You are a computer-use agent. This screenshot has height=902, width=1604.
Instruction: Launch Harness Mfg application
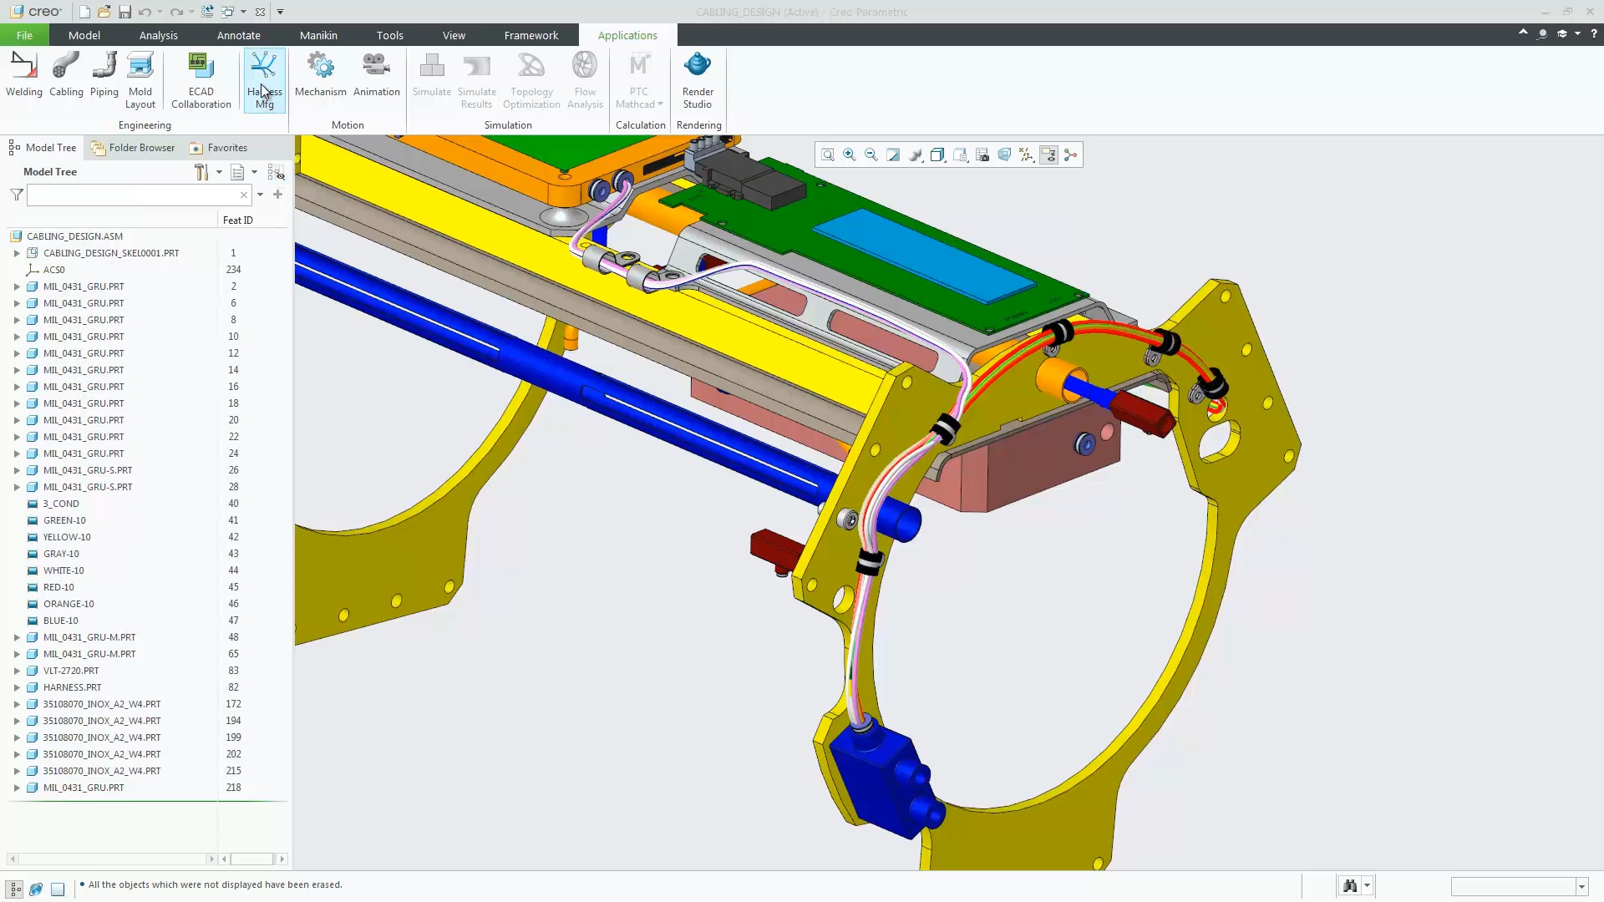(265, 80)
